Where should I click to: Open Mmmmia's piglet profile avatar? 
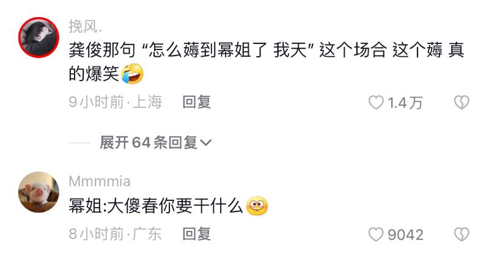point(39,192)
